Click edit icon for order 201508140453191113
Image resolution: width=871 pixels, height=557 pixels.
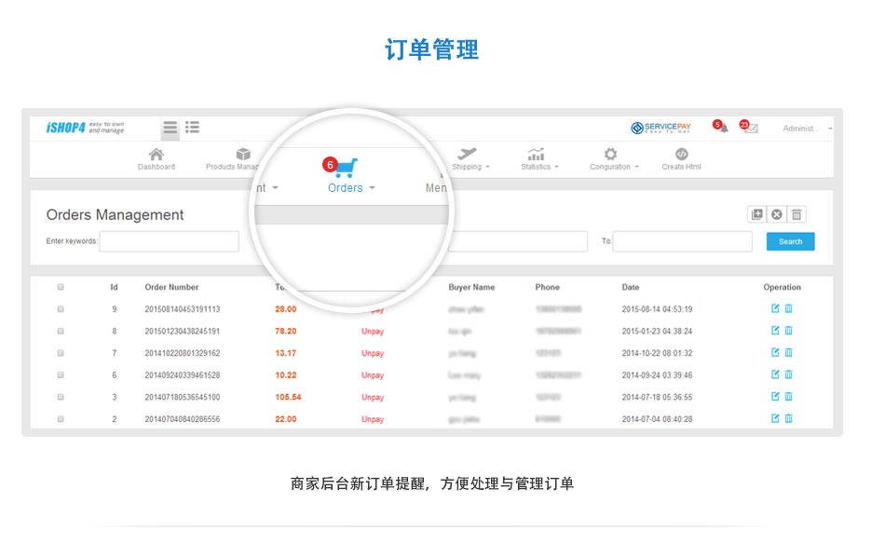coord(775,308)
